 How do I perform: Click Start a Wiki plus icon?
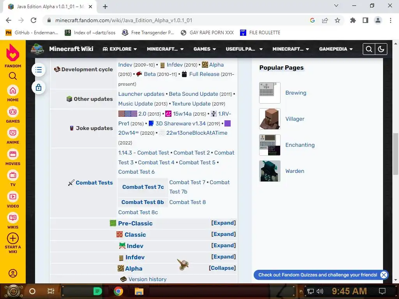click(x=13, y=239)
